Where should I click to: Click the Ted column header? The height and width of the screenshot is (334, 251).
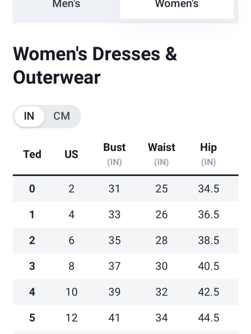[x=32, y=154]
